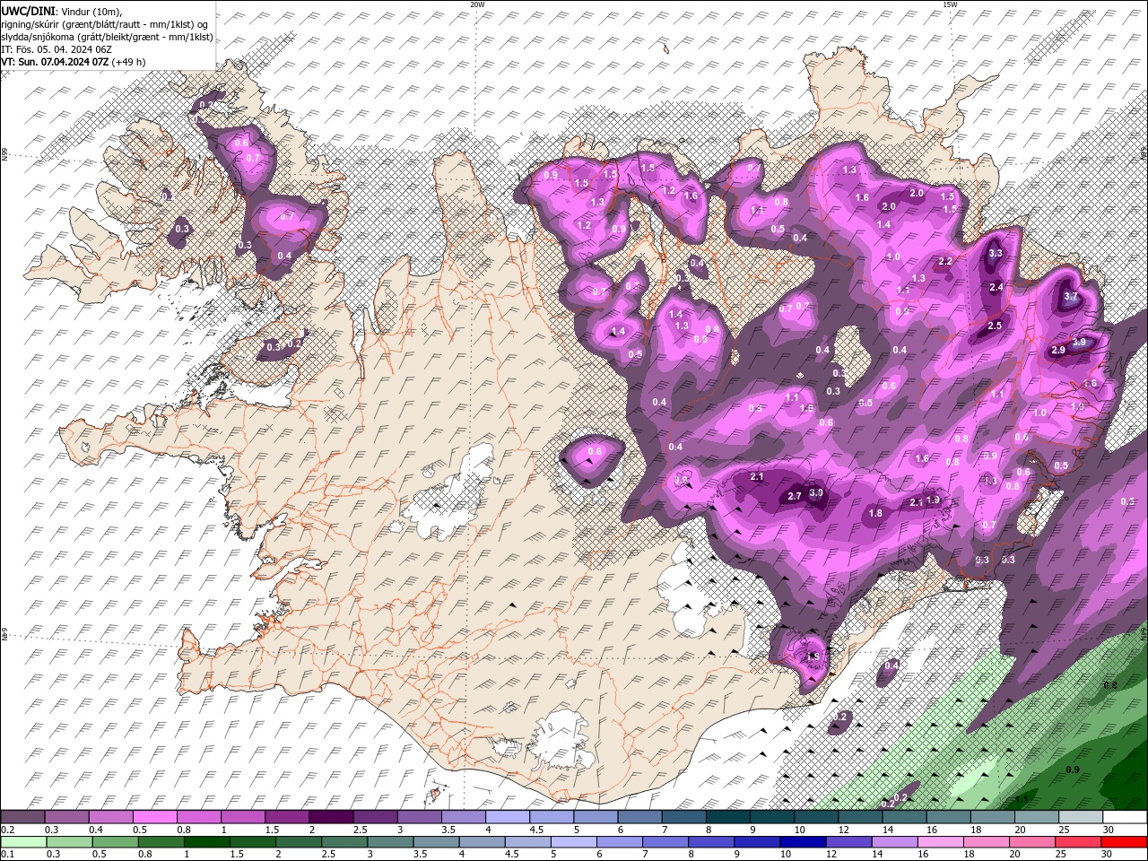
Task: Pick snow scale swatch above the 16 label
Action: click(948, 817)
